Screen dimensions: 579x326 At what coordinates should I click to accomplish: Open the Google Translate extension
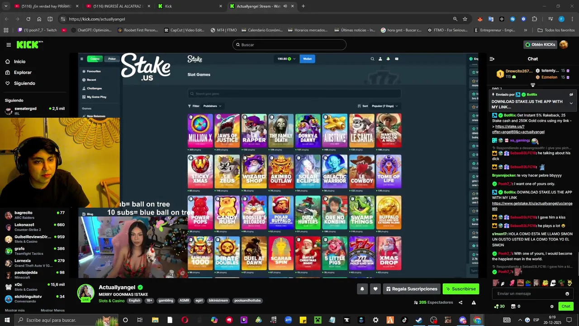pos(491,19)
